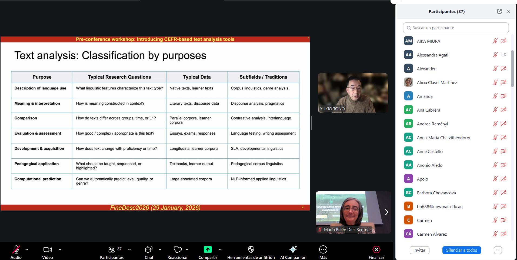Click the Silenciar a todos button
The image size is (517, 260).
click(x=461, y=250)
